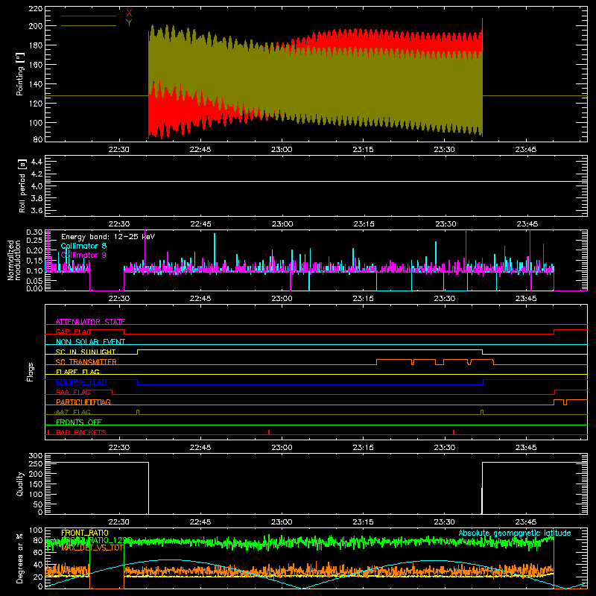This screenshot has width=596, height=596.
Task: Select the ATTENUATOR_STATE flag label
Action: (90, 322)
